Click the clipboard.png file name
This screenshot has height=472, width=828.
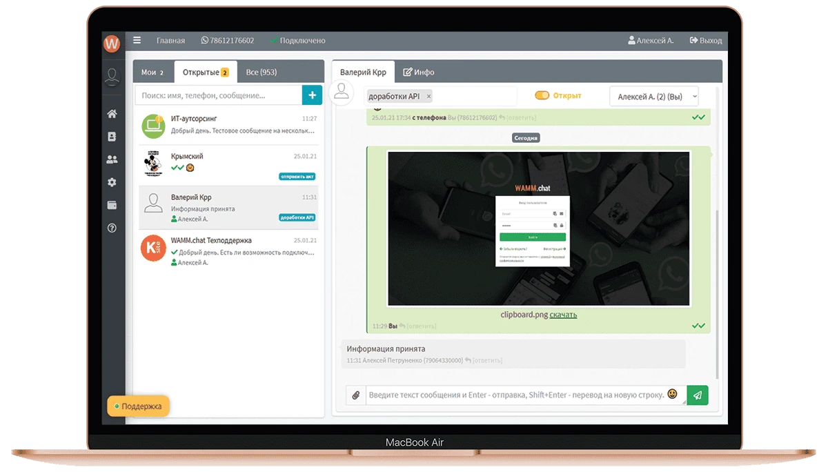pyautogui.click(x=524, y=315)
